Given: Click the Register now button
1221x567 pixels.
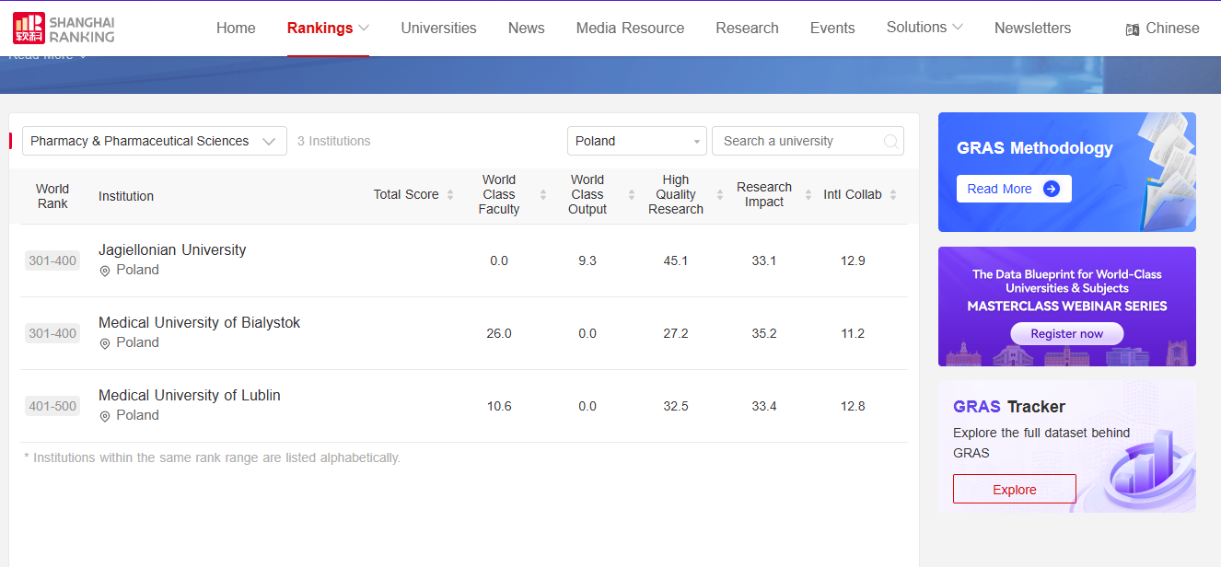Looking at the screenshot, I should click(1066, 333).
